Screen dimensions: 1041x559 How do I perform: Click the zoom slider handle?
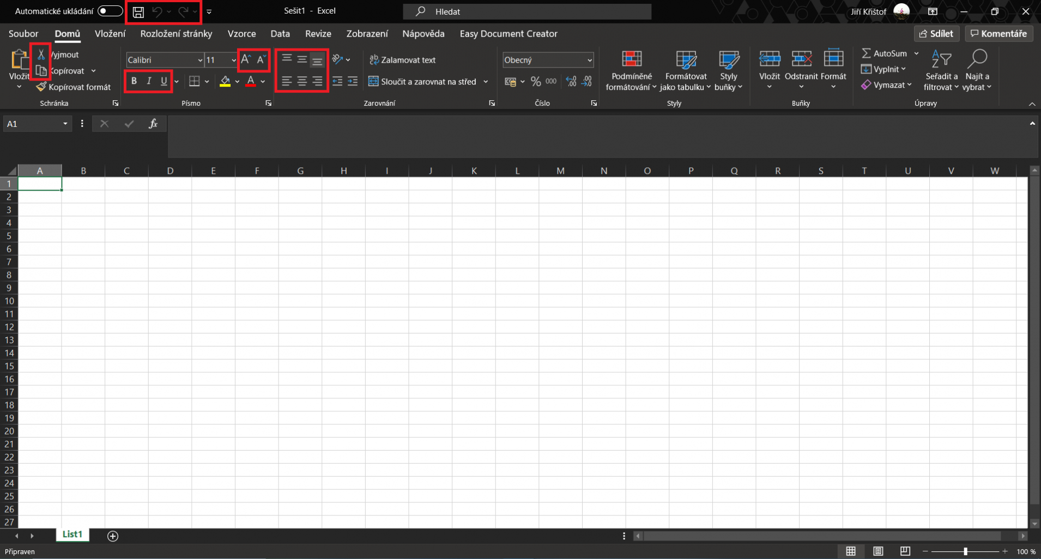coord(965,551)
